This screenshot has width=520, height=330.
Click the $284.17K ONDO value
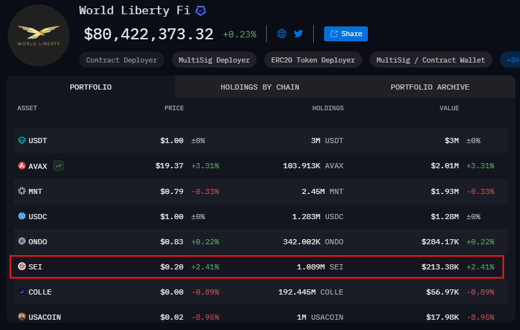[440, 242]
